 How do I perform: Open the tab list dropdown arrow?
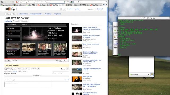107,5
